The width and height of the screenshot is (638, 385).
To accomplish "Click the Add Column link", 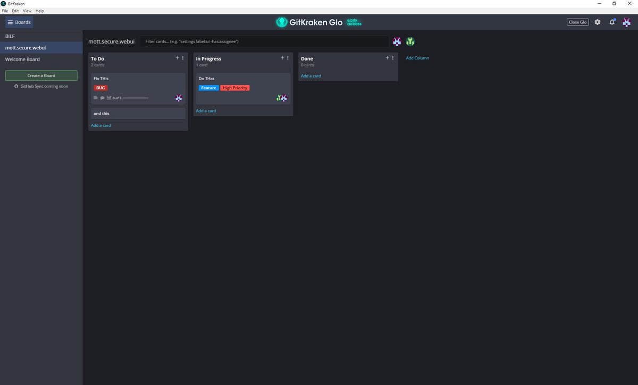I will (x=417, y=58).
